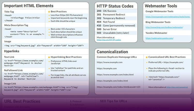This screenshot has width=194, height=111.
Task: Click the star icon beside Best Practices
Action: point(49,12)
